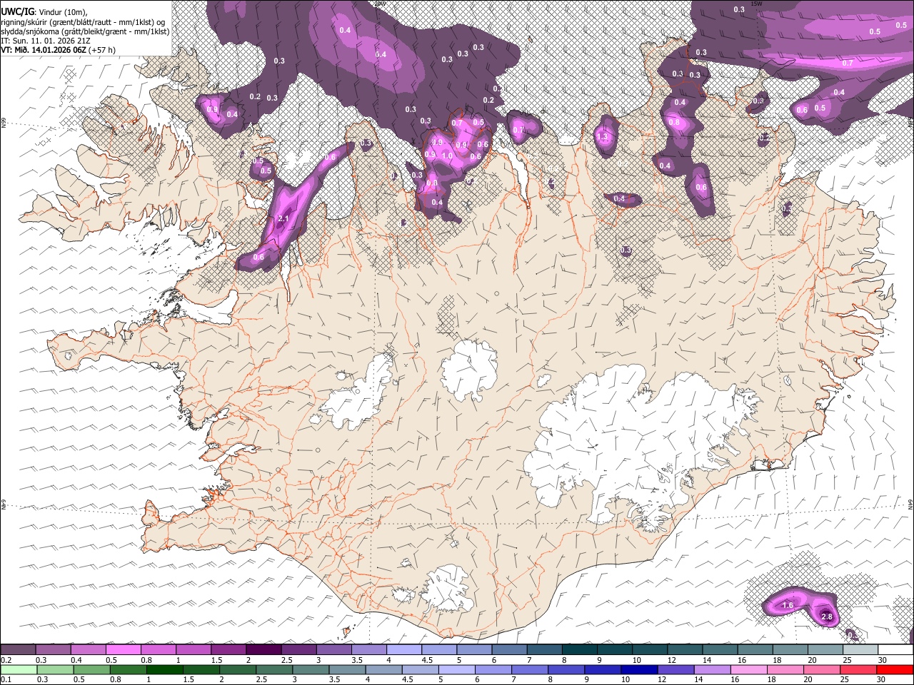Pick the light pink 16–18 rain swatch
914x685 pixels.
(748, 669)
